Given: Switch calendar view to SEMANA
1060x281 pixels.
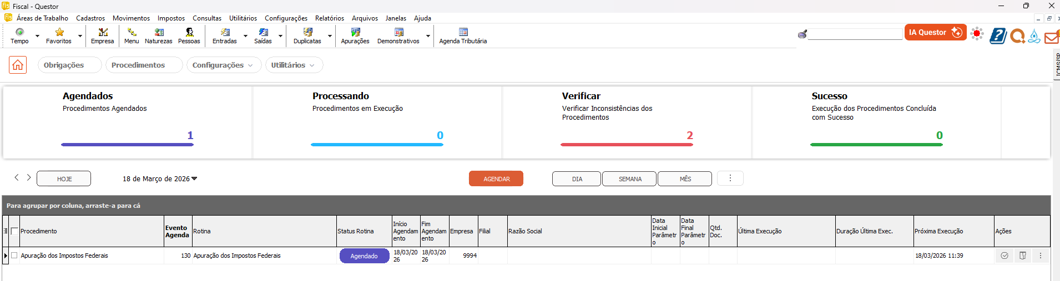Looking at the screenshot, I should (x=630, y=179).
